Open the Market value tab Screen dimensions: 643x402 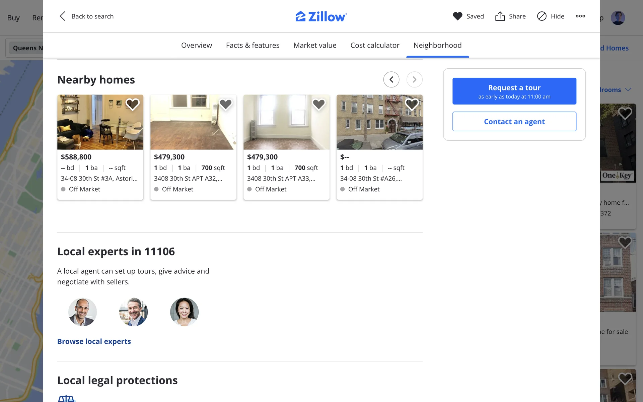pyautogui.click(x=315, y=45)
